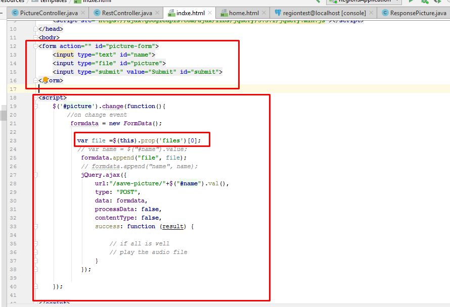The width and height of the screenshot is (450, 307).
Task: Close the home.html tab
Action: tap(264, 13)
